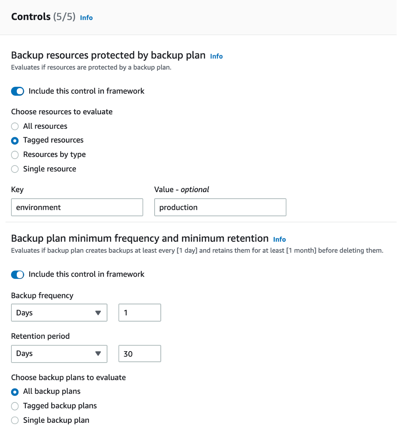
Task: Click Info next to Backup resources protected by backup plan
Action: pyautogui.click(x=216, y=56)
